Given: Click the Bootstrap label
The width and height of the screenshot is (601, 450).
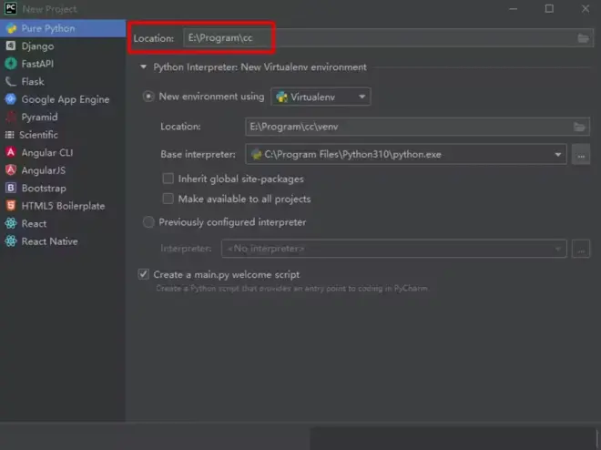Looking at the screenshot, I should coord(44,189).
